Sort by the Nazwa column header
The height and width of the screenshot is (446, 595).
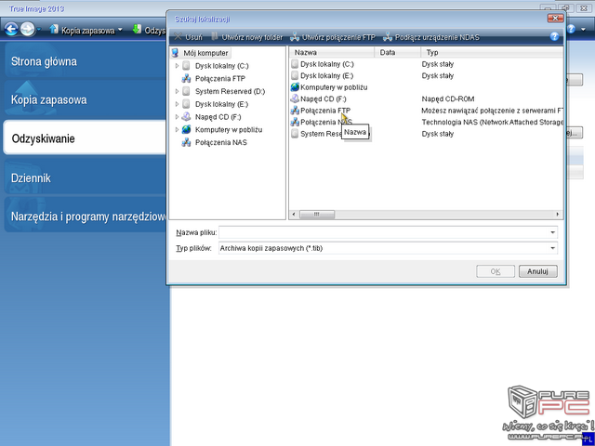click(x=332, y=52)
